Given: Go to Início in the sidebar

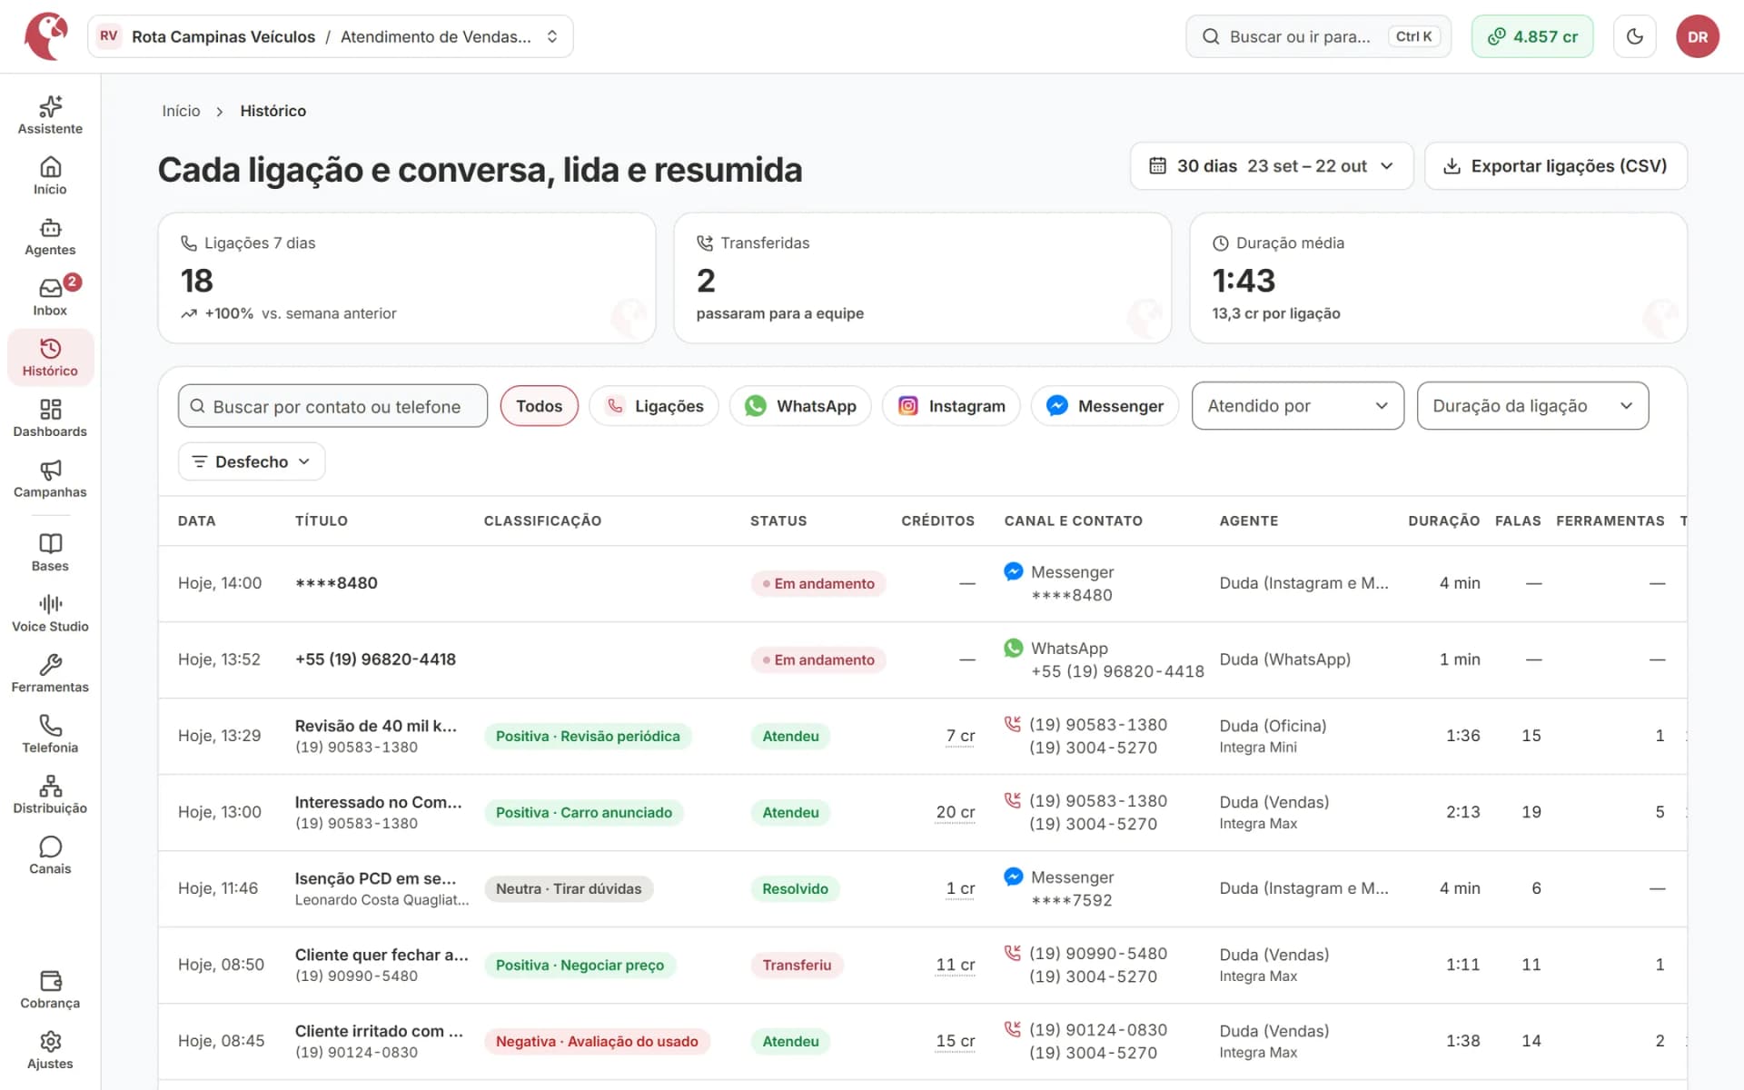Looking at the screenshot, I should click(x=50, y=176).
